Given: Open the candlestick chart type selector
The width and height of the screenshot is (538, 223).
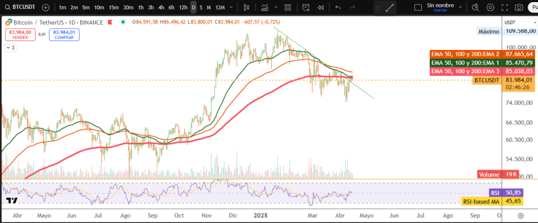Looking at the screenshot, I should tap(246, 7).
